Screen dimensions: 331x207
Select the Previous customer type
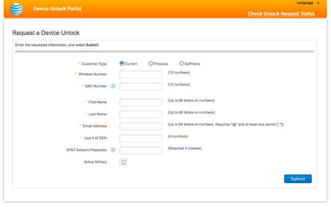(151, 63)
